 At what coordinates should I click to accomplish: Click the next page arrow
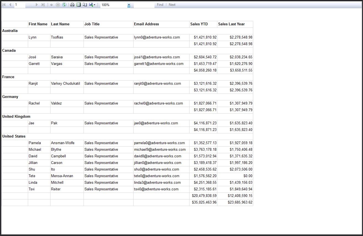(37, 4)
